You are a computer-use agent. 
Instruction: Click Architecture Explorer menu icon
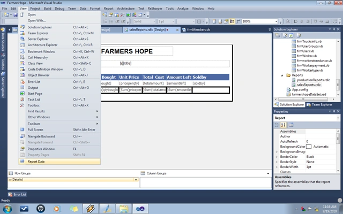(x=22, y=45)
